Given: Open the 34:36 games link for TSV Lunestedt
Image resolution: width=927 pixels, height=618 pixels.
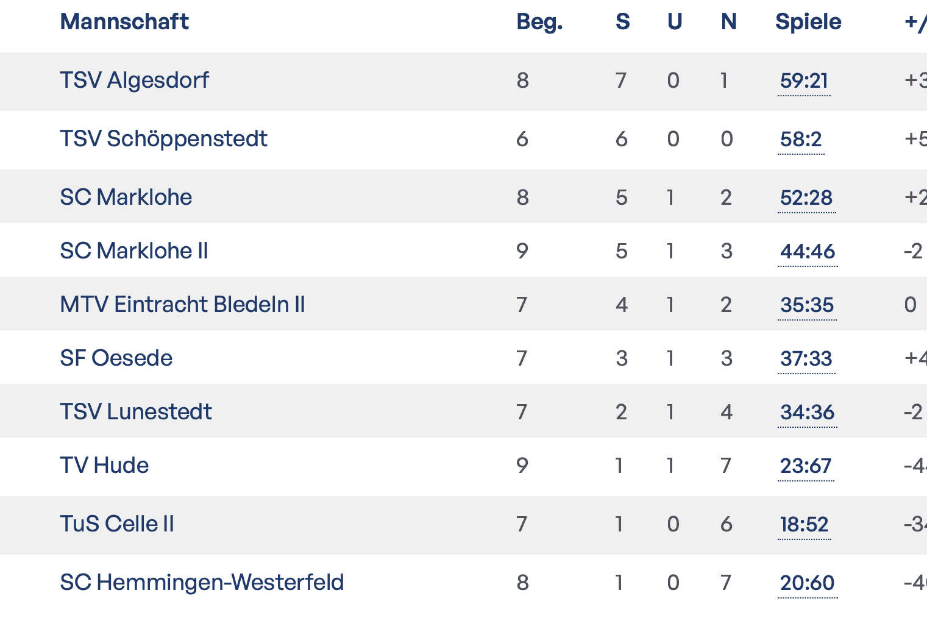Looking at the screenshot, I should click(808, 412).
